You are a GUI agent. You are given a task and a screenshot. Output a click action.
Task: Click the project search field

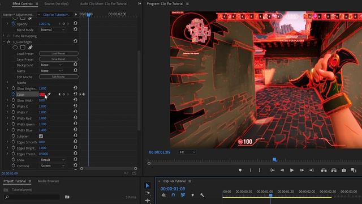click(x=32, y=197)
